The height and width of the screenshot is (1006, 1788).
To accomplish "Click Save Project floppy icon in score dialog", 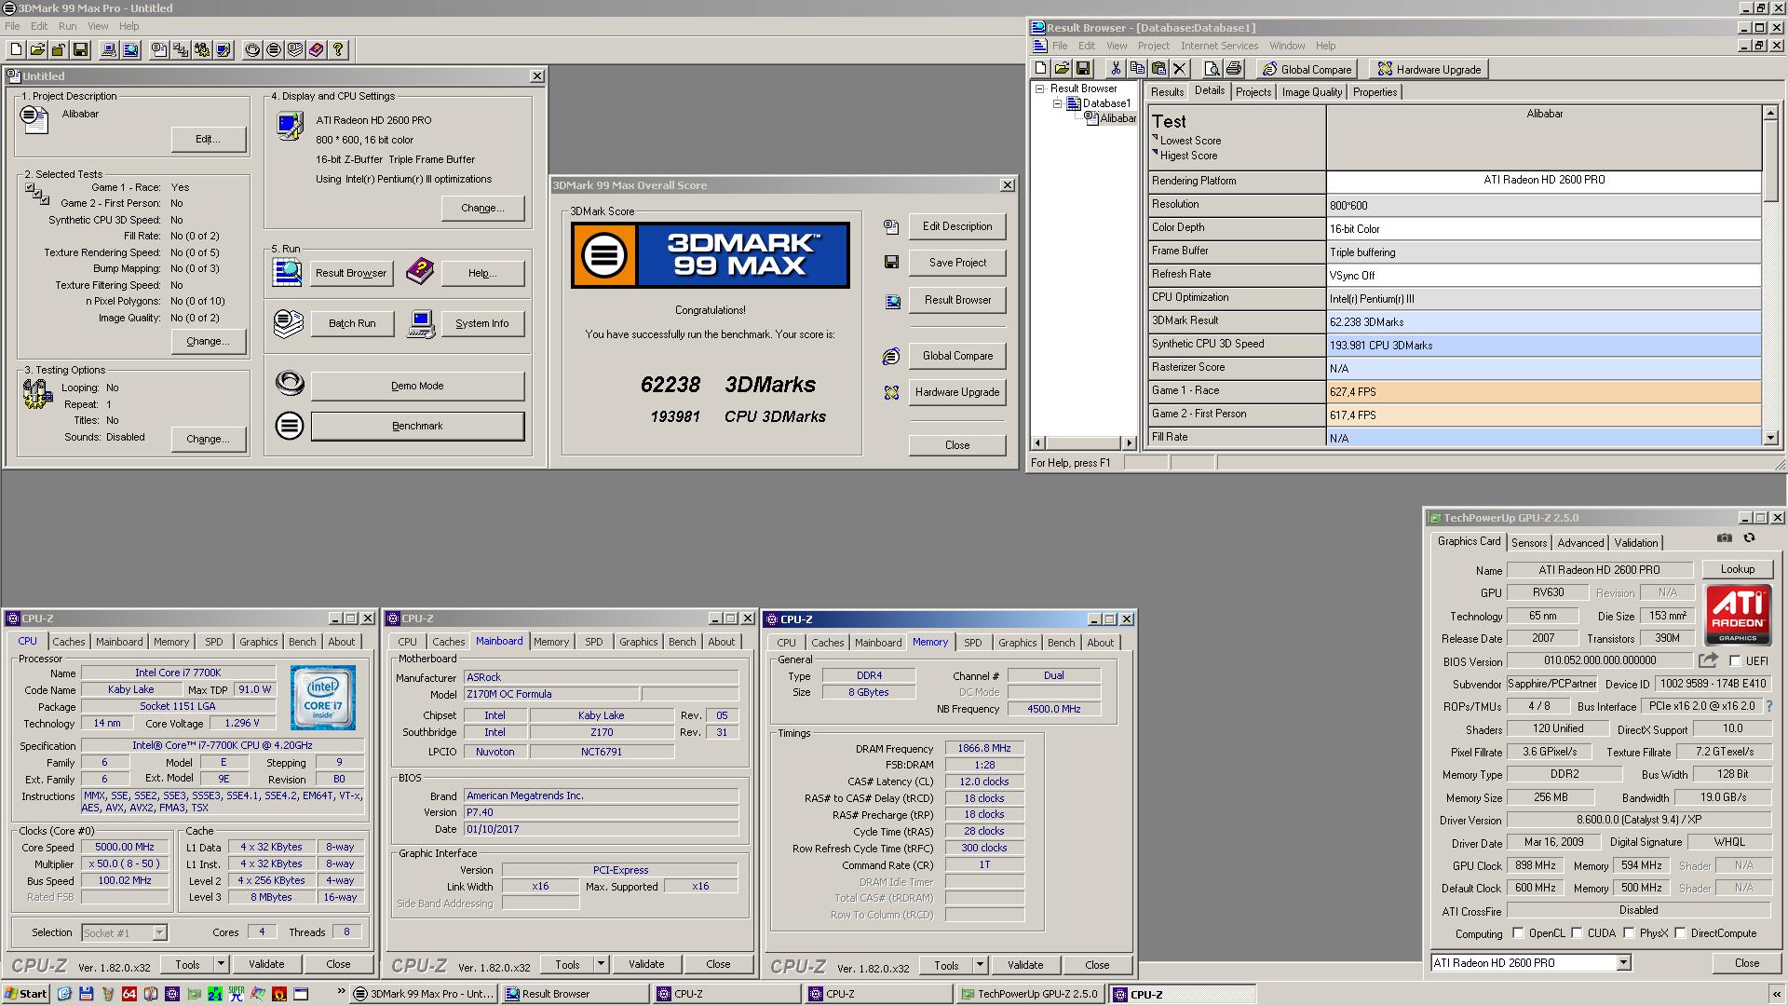I will coord(891,263).
